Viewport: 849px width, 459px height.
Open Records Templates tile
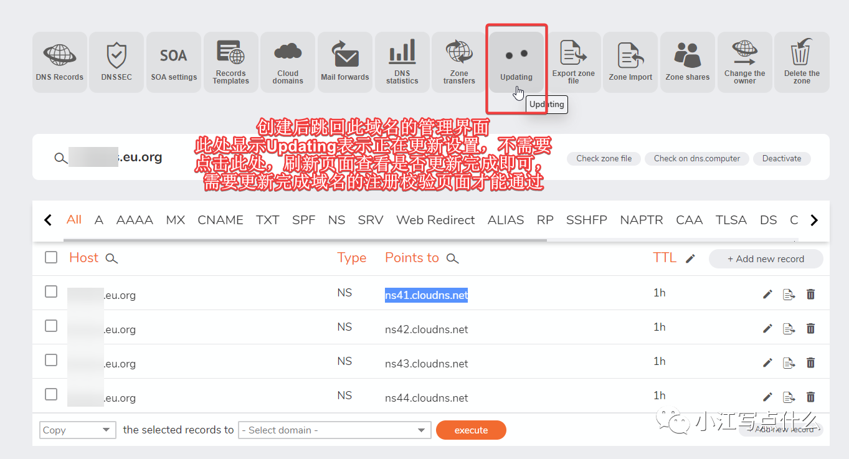click(231, 62)
